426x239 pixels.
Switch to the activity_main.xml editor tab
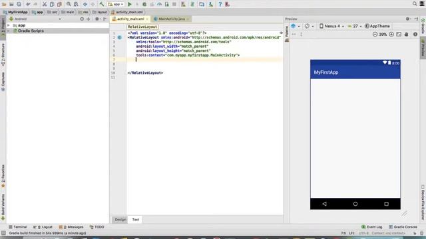[x=130, y=19]
